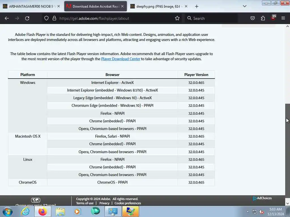The height and width of the screenshot is (217, 290).
Task: Show hidden tray icons arrow
Action: pyautogui.click(x=248, y=212)
